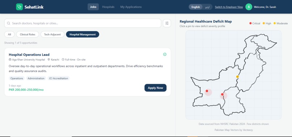The width and height of the screenshot is (292, 137).
Task: Select the All filter chip
Action: pyautogui.click(x=9, y=34)
